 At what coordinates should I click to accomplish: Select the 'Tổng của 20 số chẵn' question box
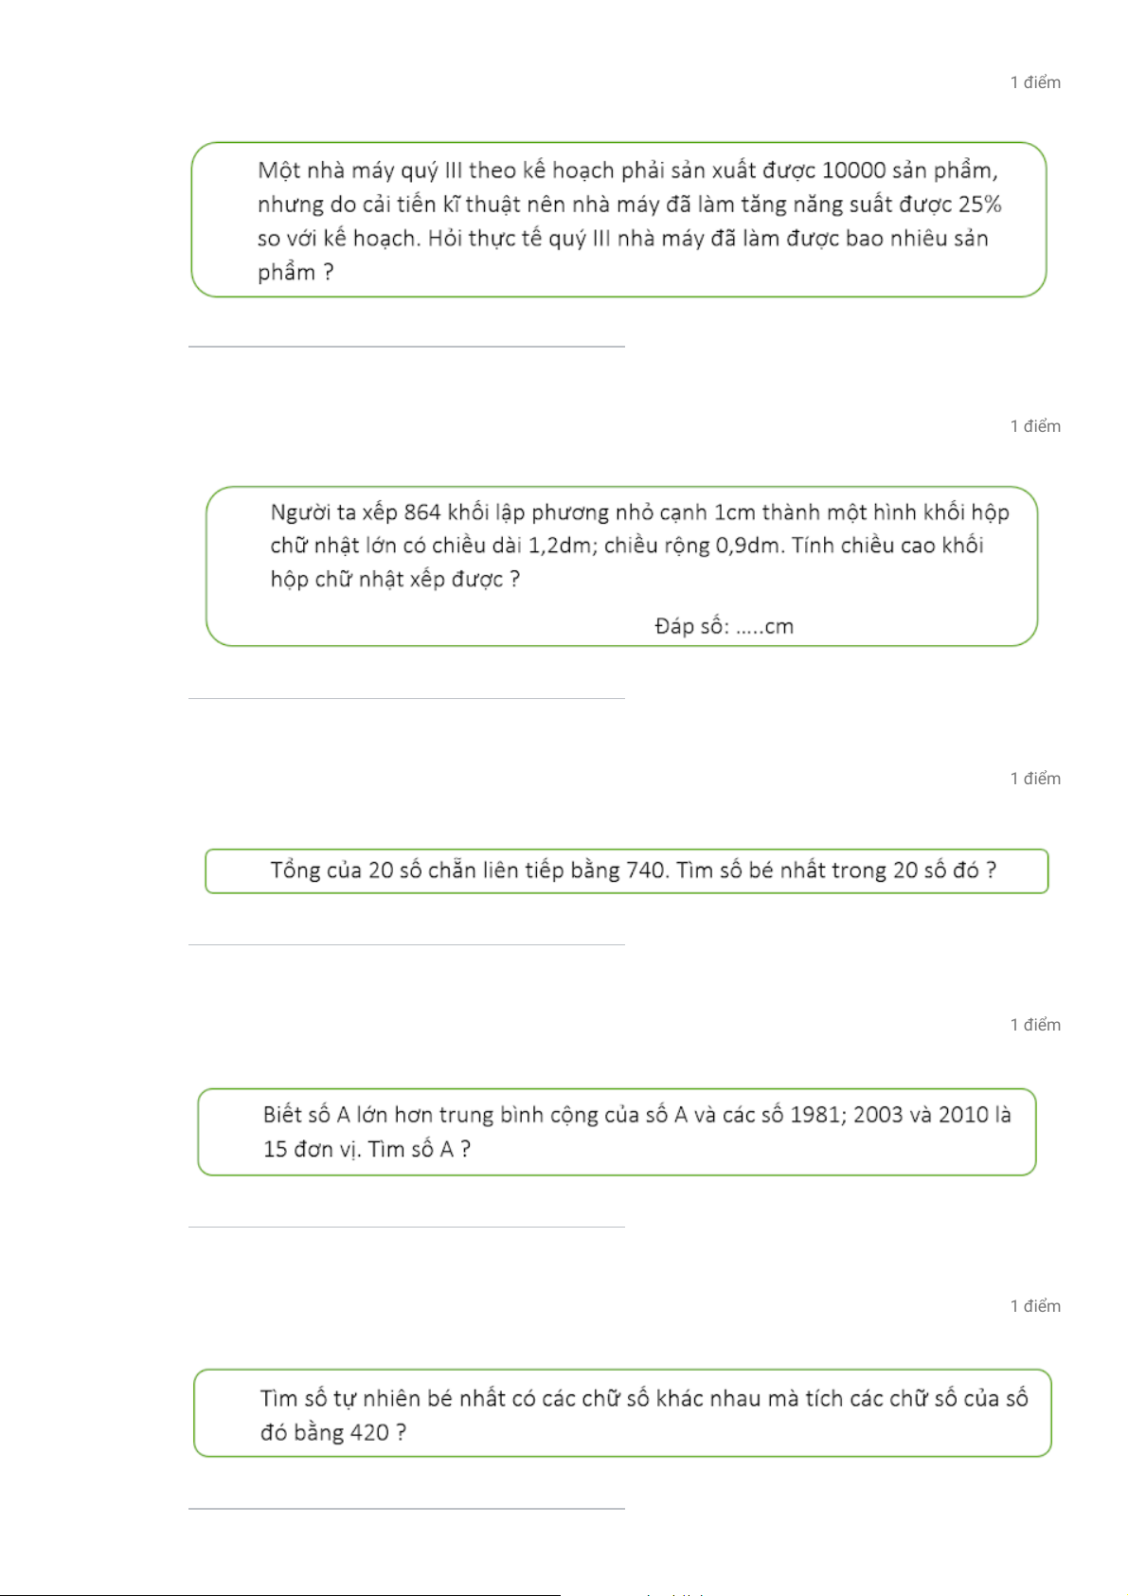(x=627, y=870)
